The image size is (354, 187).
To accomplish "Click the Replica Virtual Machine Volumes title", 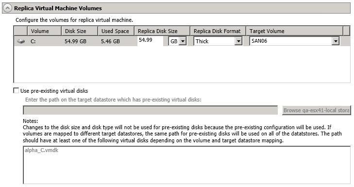I will (58, 8).
